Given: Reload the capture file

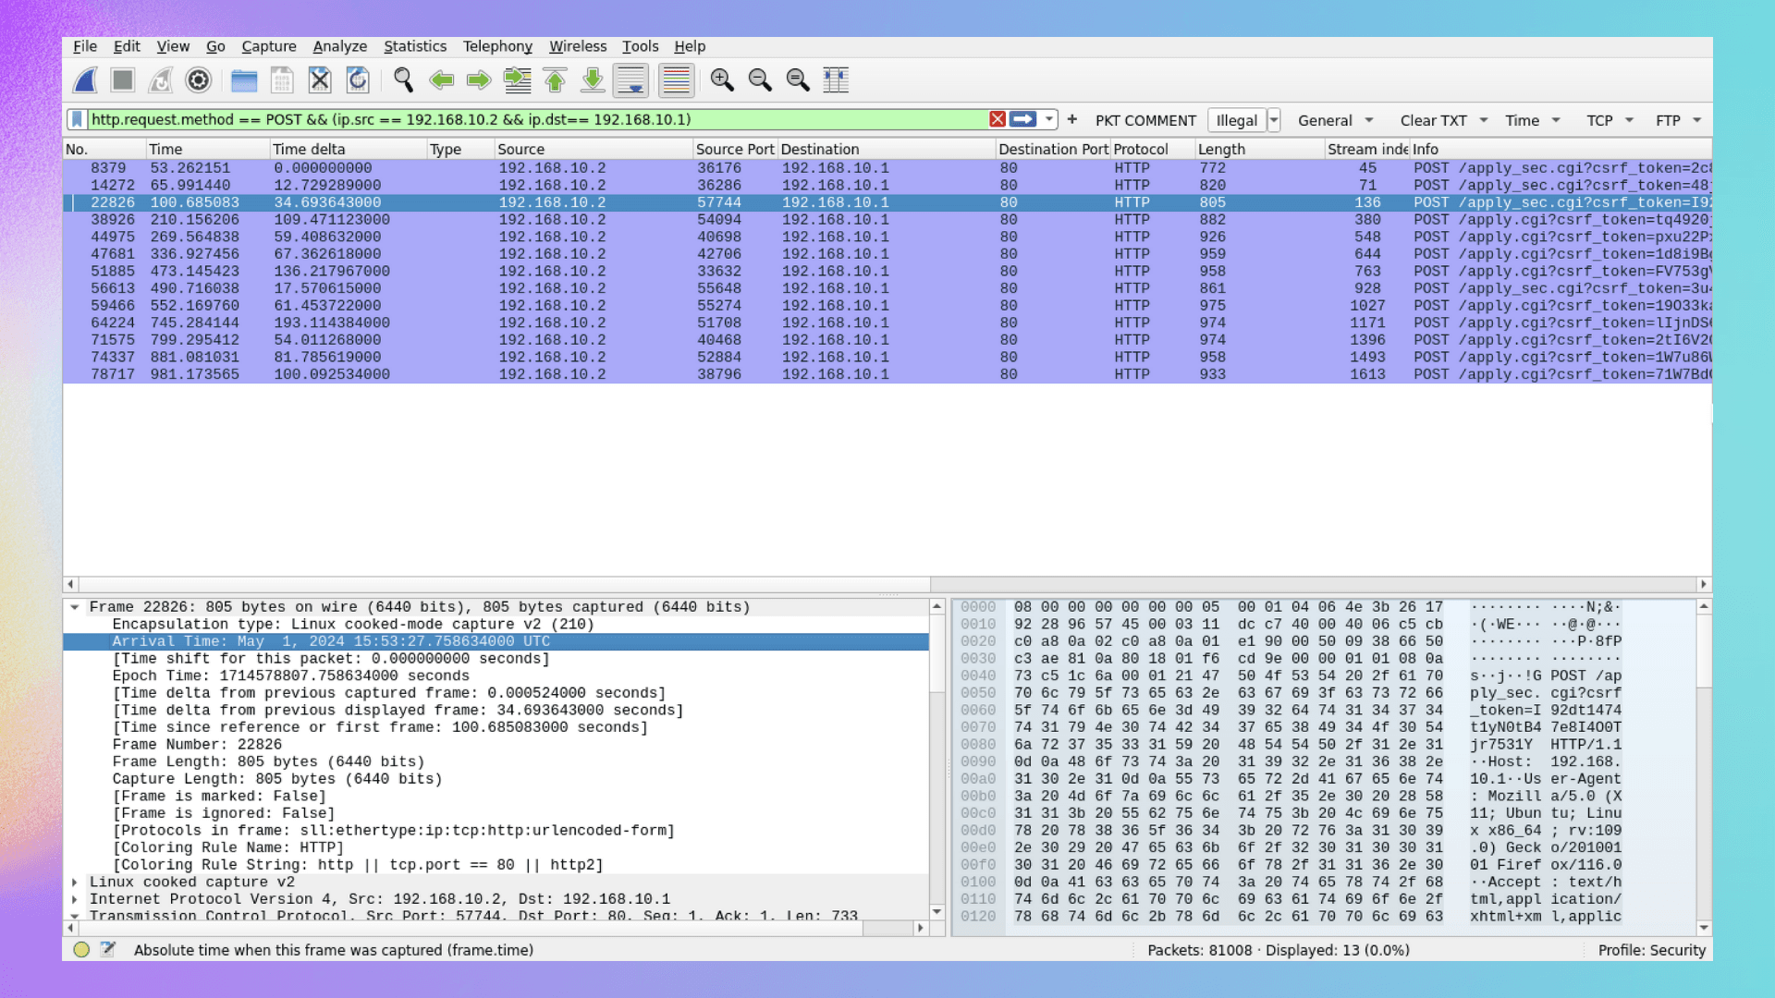Looking at the screenshot, I should pyautogui.click(x=358, y=80).
